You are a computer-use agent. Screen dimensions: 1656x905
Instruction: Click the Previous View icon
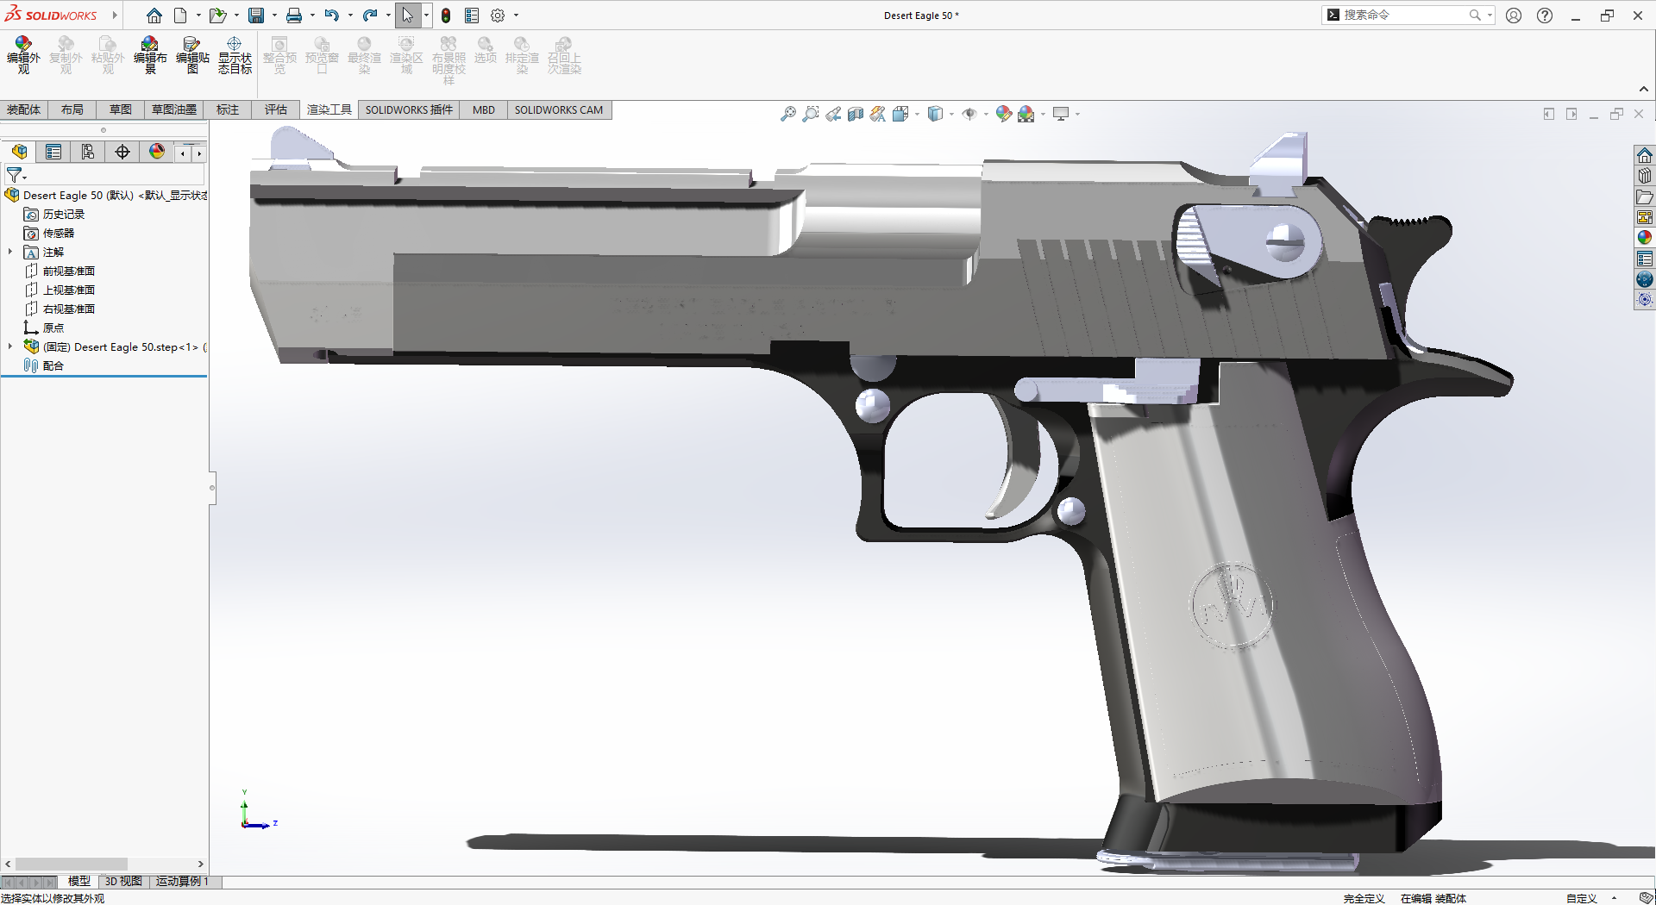pos(833,114)
